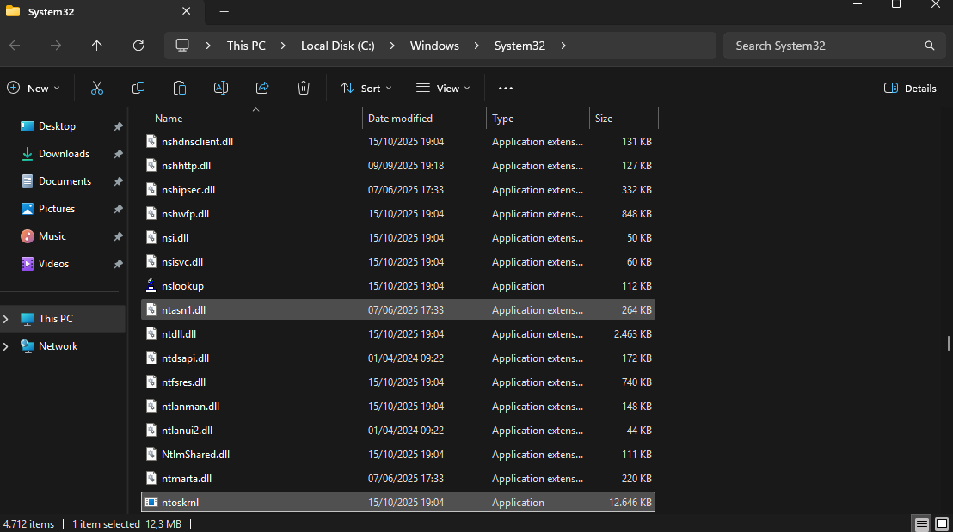Viewport: 953px width, 532px height.
Task: Open the See more ellipsis menu
Action: [505, 88]
